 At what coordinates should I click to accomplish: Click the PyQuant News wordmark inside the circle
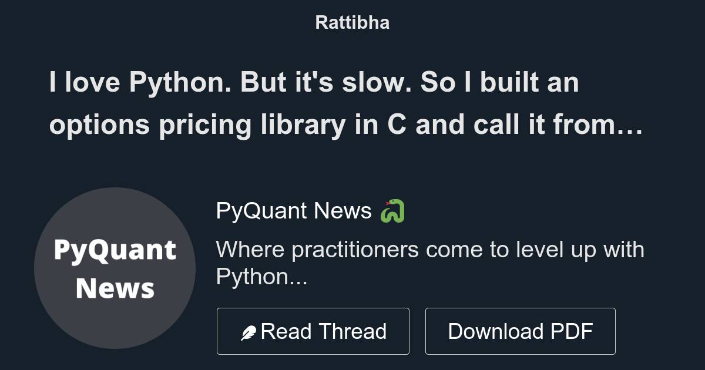115,268
